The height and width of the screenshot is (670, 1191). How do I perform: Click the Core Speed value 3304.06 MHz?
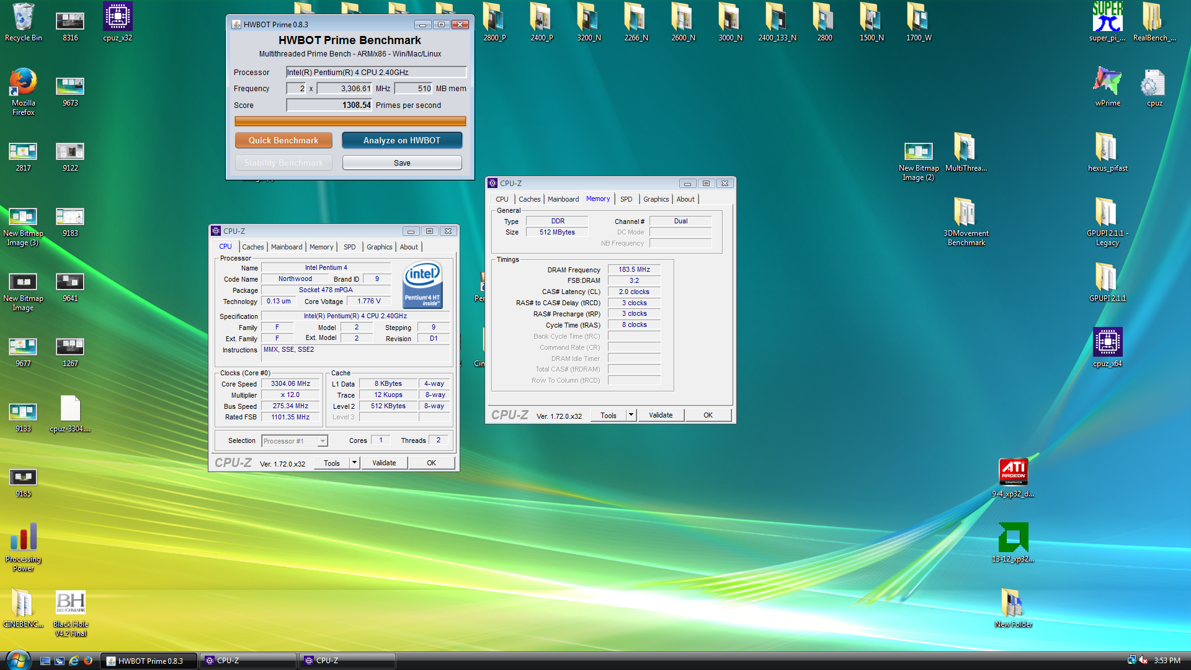[290, 384]
